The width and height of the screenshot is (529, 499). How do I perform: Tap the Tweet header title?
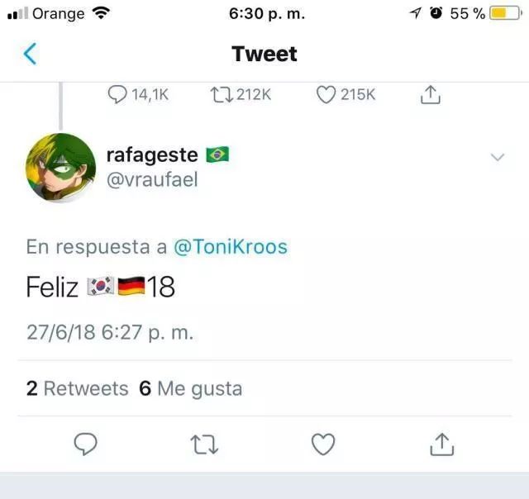pos(264,55)
